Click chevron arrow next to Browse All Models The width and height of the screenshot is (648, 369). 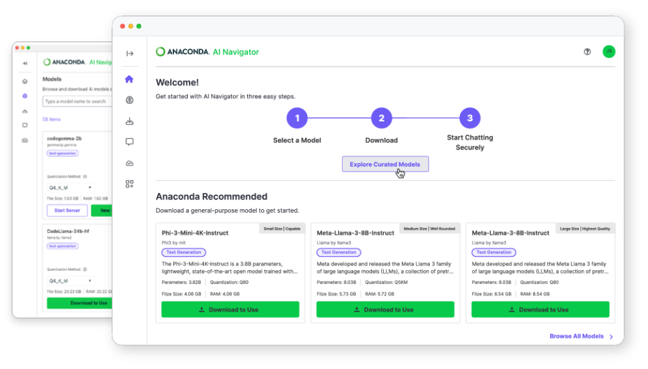611,337
